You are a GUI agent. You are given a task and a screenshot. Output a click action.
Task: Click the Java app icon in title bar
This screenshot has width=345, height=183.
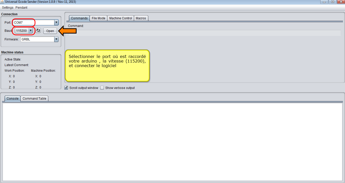[x=2, y=2]
